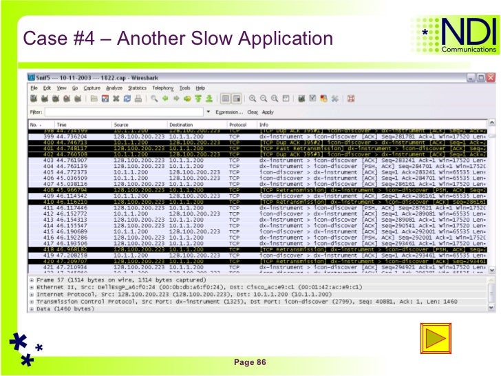Screen dimensions: 501x376
Task: Expand the Internet Protocol details node
Action: click(x=32, y=295)
